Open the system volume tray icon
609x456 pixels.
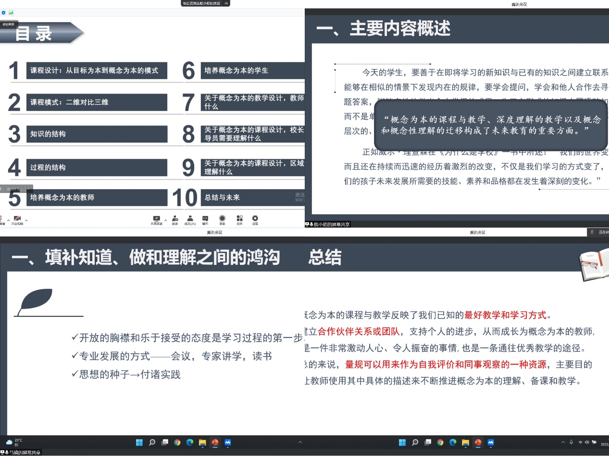587,442
